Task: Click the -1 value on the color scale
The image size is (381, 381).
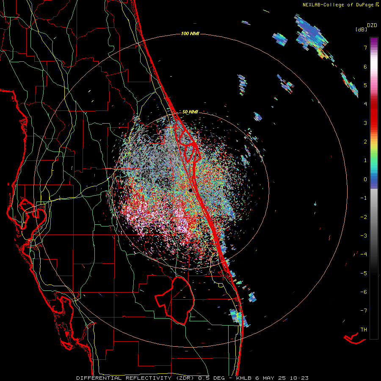Action: (x=364, y=198)
